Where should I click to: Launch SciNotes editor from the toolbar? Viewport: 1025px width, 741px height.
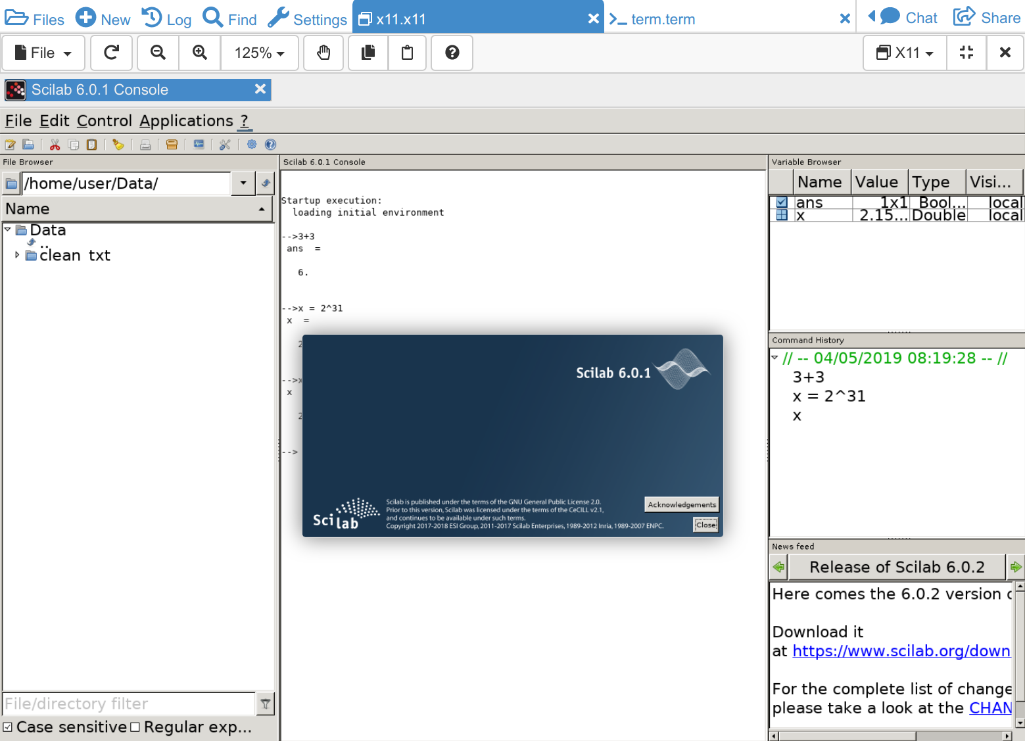click(10, 145)
